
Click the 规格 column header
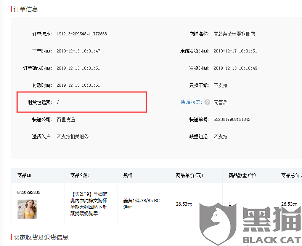coord(128,175)
